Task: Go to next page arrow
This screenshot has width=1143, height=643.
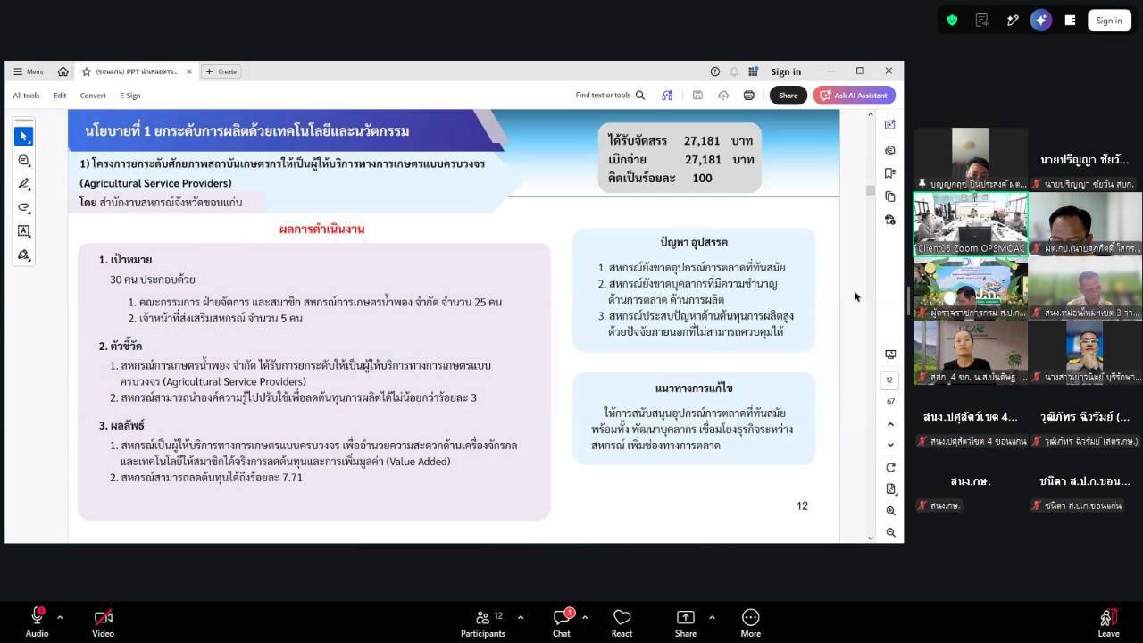Action: tap(890, 445)
